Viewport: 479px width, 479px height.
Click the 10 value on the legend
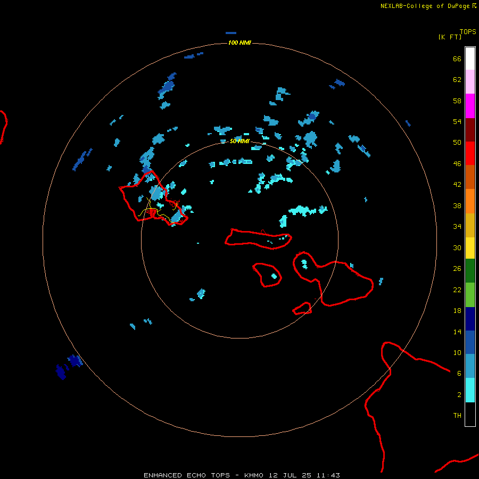[457, 353]
